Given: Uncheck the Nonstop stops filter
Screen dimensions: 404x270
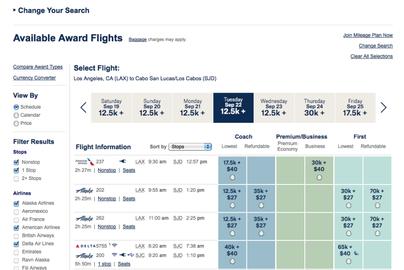Looking at the screenshot, I should 17,162.
